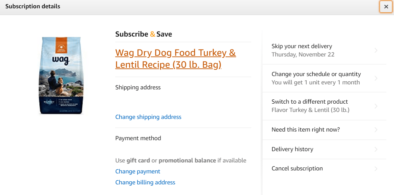
Task: Click the Wag dog food bag image
Action: pyautogui.click(x=62, y=75)
